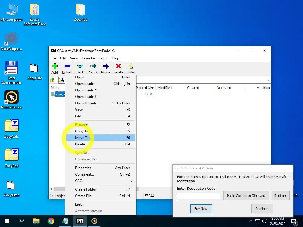
Task: Click Continue in PointerFocus dialog
Action: 262,209
